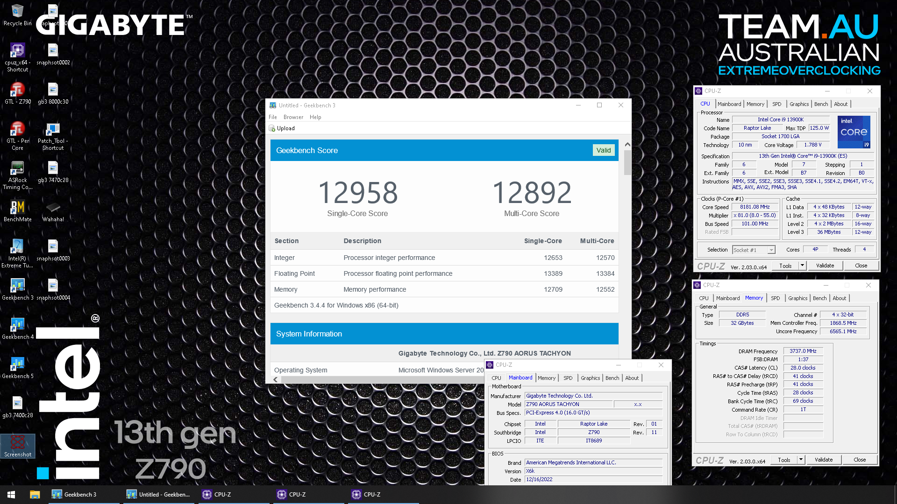Open Bench tab in CPU-Z Mainboard window
Screen dimensions: 897x504
click(x=612, y=378)
